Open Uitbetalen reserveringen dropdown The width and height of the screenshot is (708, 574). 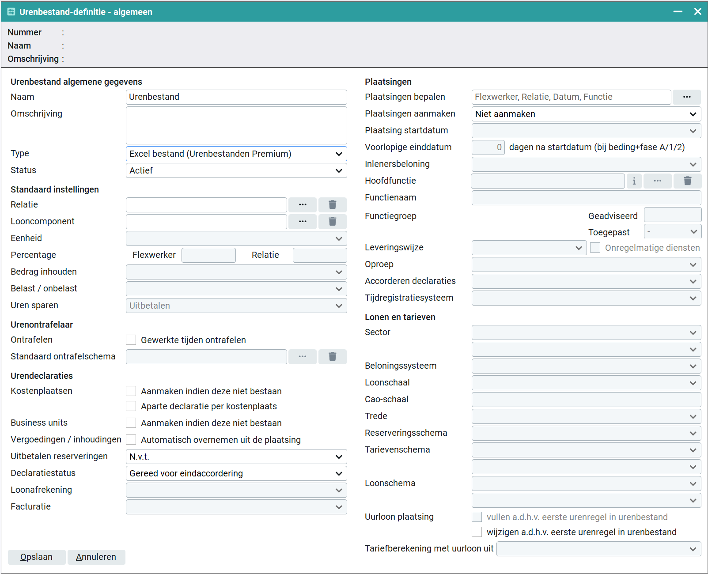236,457
